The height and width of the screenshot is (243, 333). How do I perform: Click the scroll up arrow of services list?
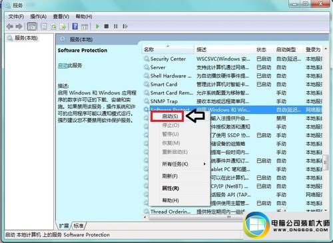pos(326,49)
